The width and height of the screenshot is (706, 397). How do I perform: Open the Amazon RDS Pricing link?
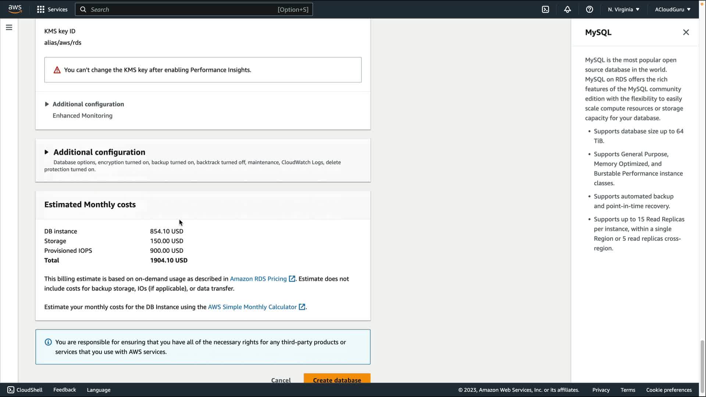pyautogui.click(x=258, y=279)
